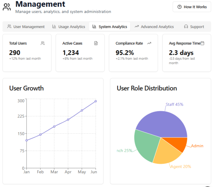Click the "Agent 20%" pie chart label
Viewport: 214px width, 187px height.
181,167
